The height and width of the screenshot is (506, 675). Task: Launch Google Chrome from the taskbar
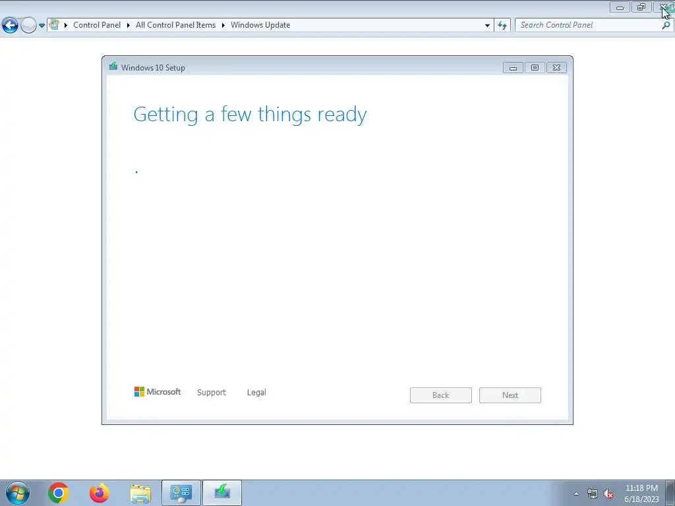tap(59, 493)
